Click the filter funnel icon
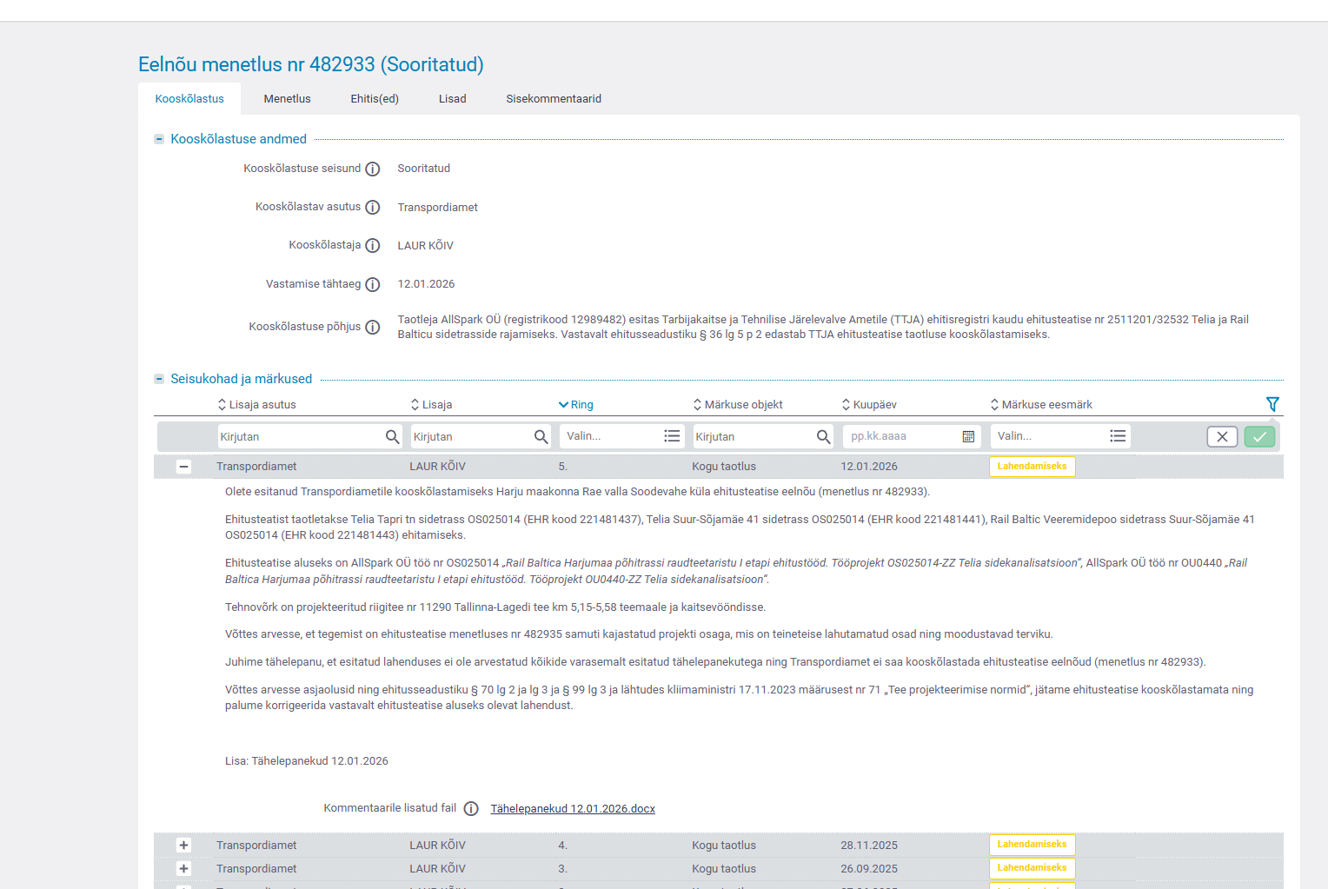The width and height of the screenshot is (1328, 889). (1272, 404)
